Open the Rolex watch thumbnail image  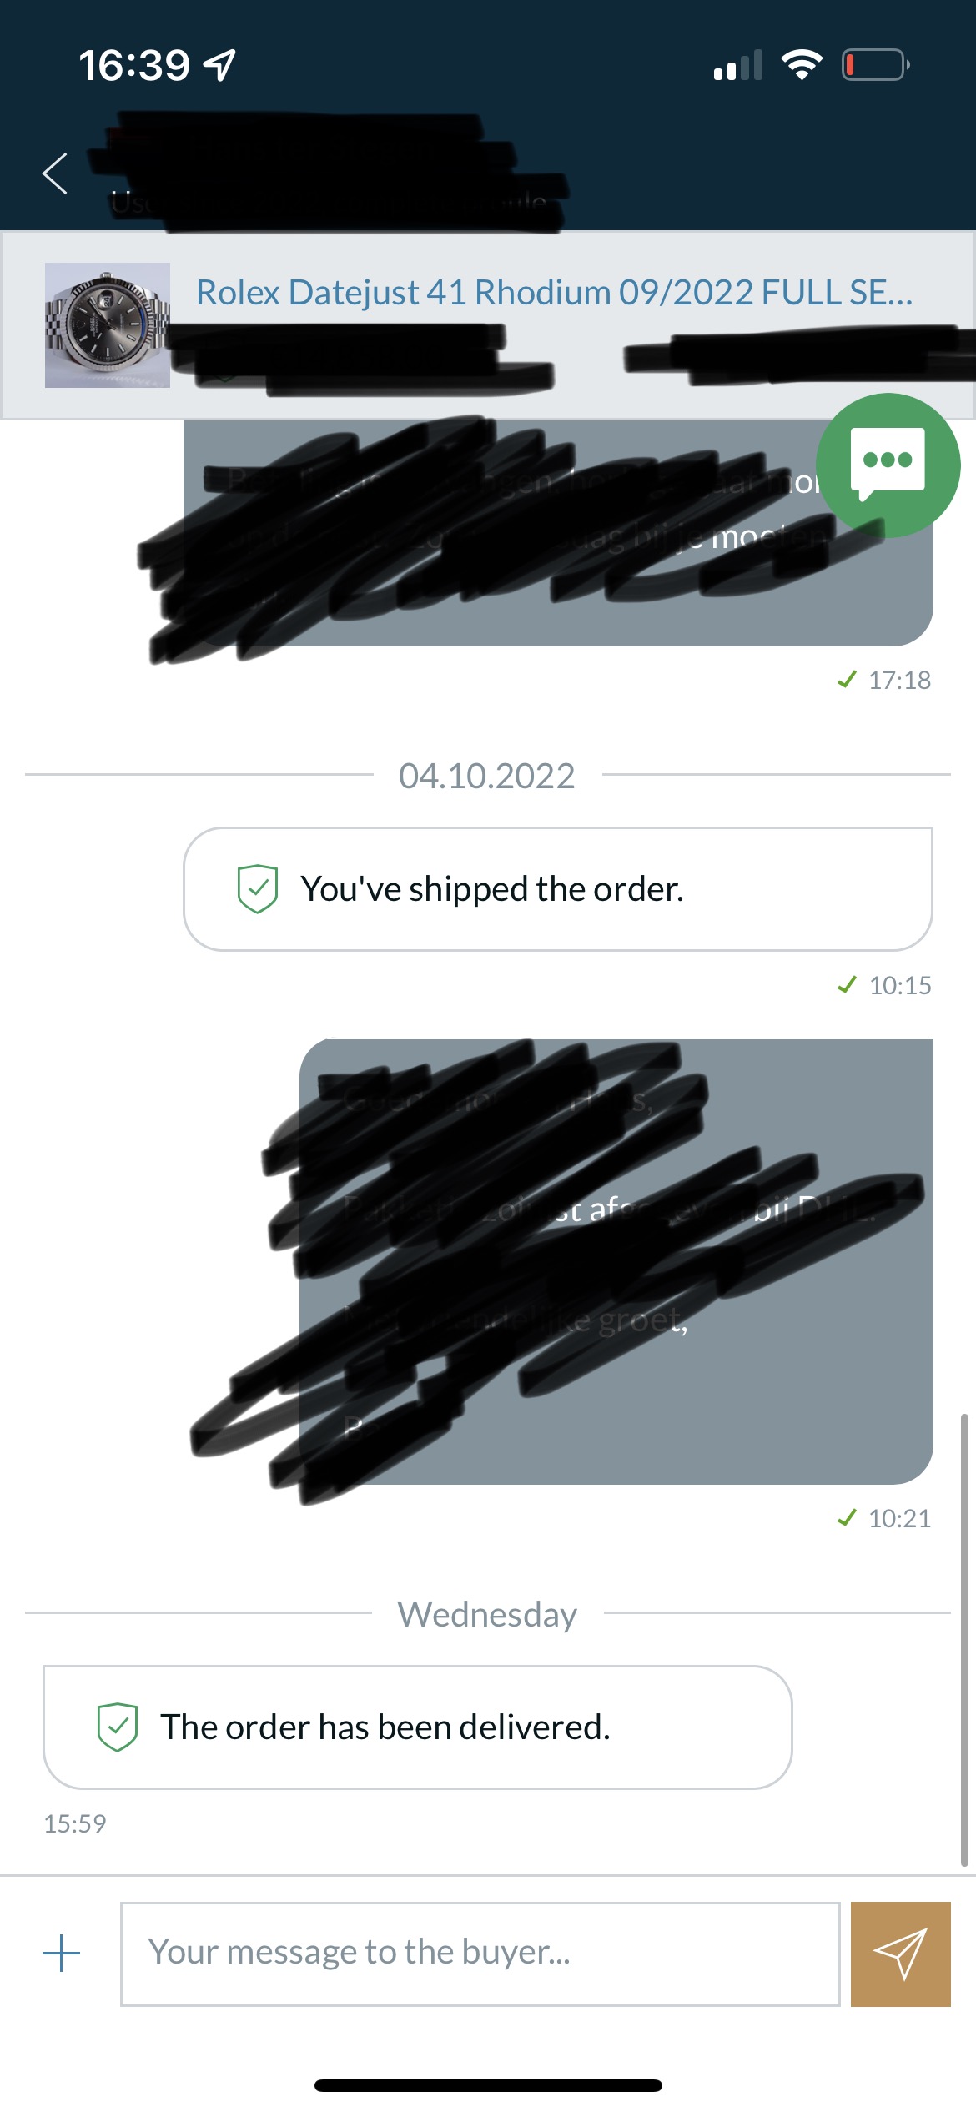point(108,325)
